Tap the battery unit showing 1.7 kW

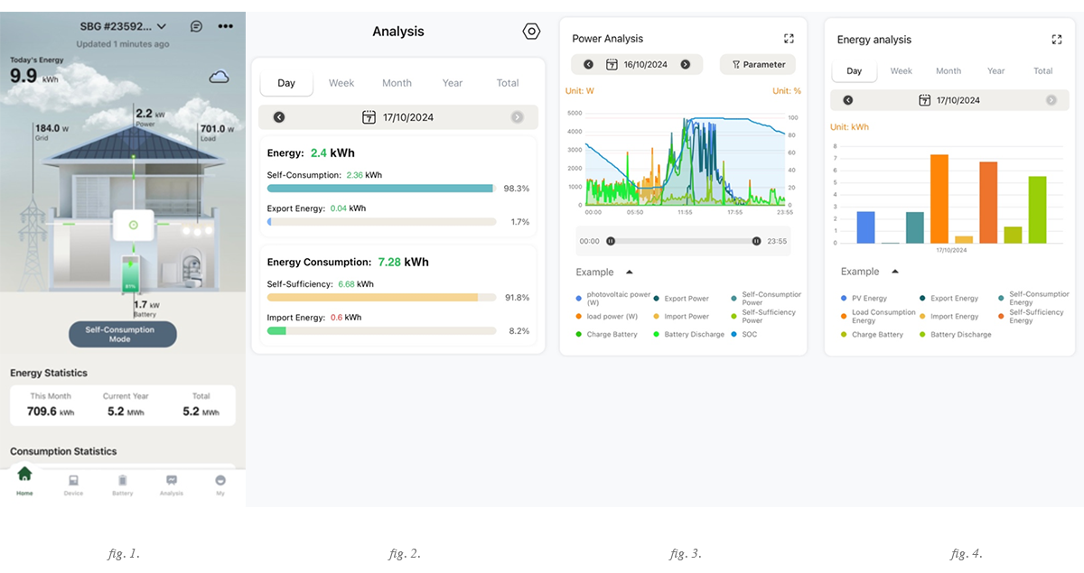coord(132,274)
